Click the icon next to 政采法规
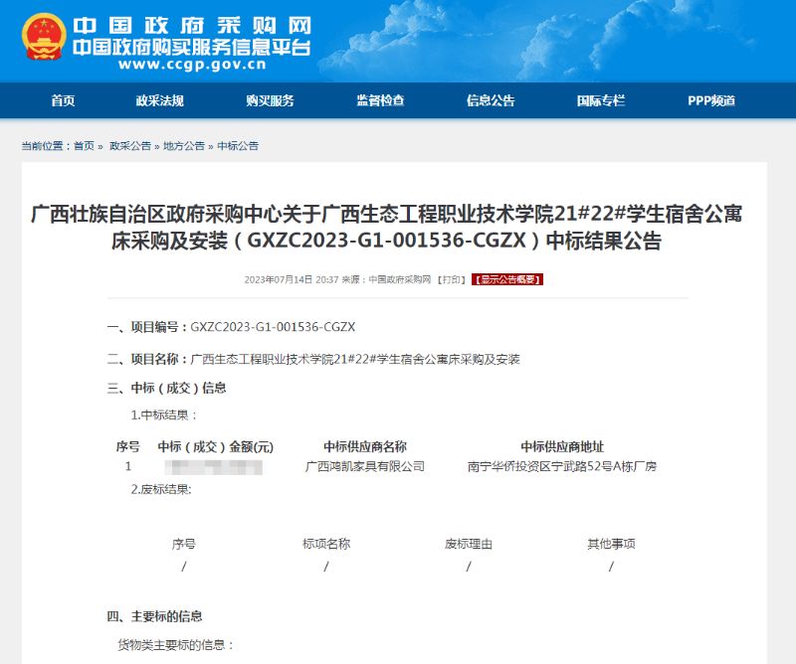 pyautogui.click(x=129, y=100)
